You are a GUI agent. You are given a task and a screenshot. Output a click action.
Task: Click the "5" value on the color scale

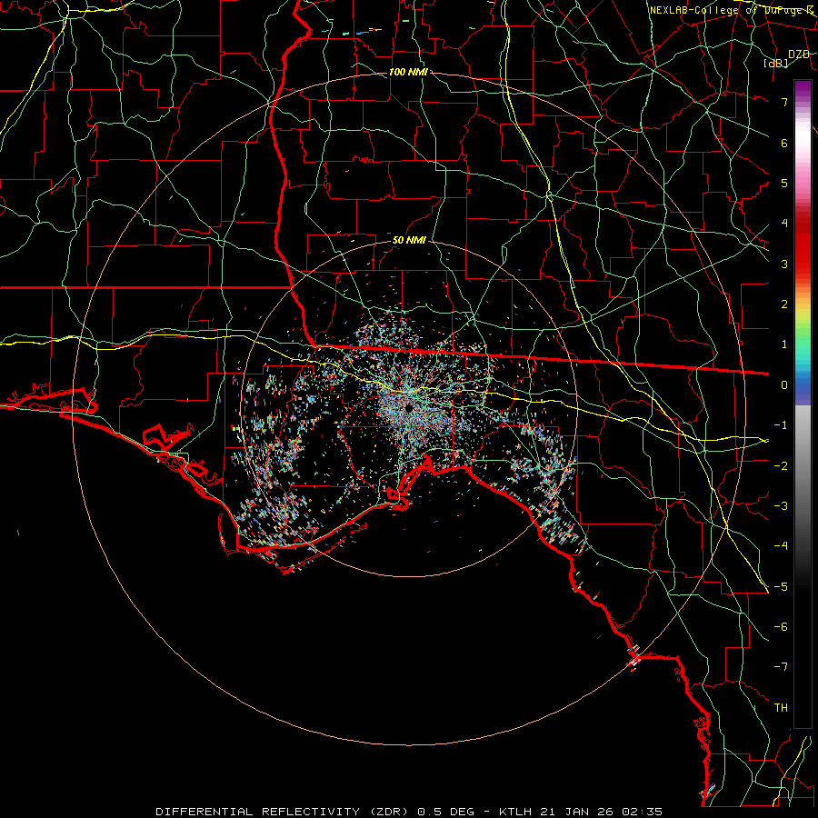[784, 183]
